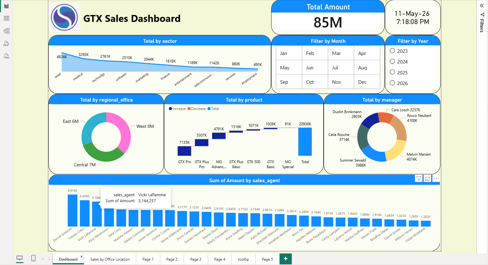Click filter icon on sales agent chart

[419, 178]
